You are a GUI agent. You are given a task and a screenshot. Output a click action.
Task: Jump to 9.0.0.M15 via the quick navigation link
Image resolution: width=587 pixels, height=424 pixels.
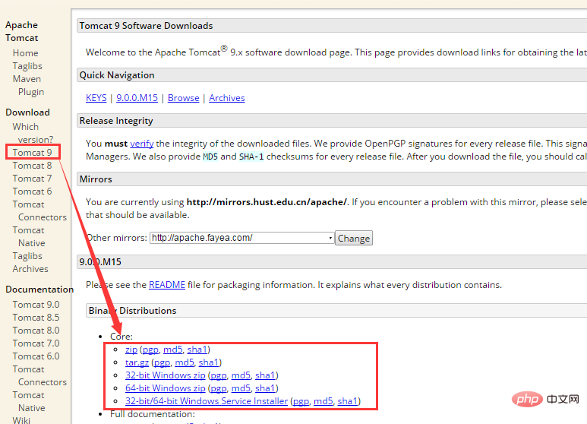(137, 98)
